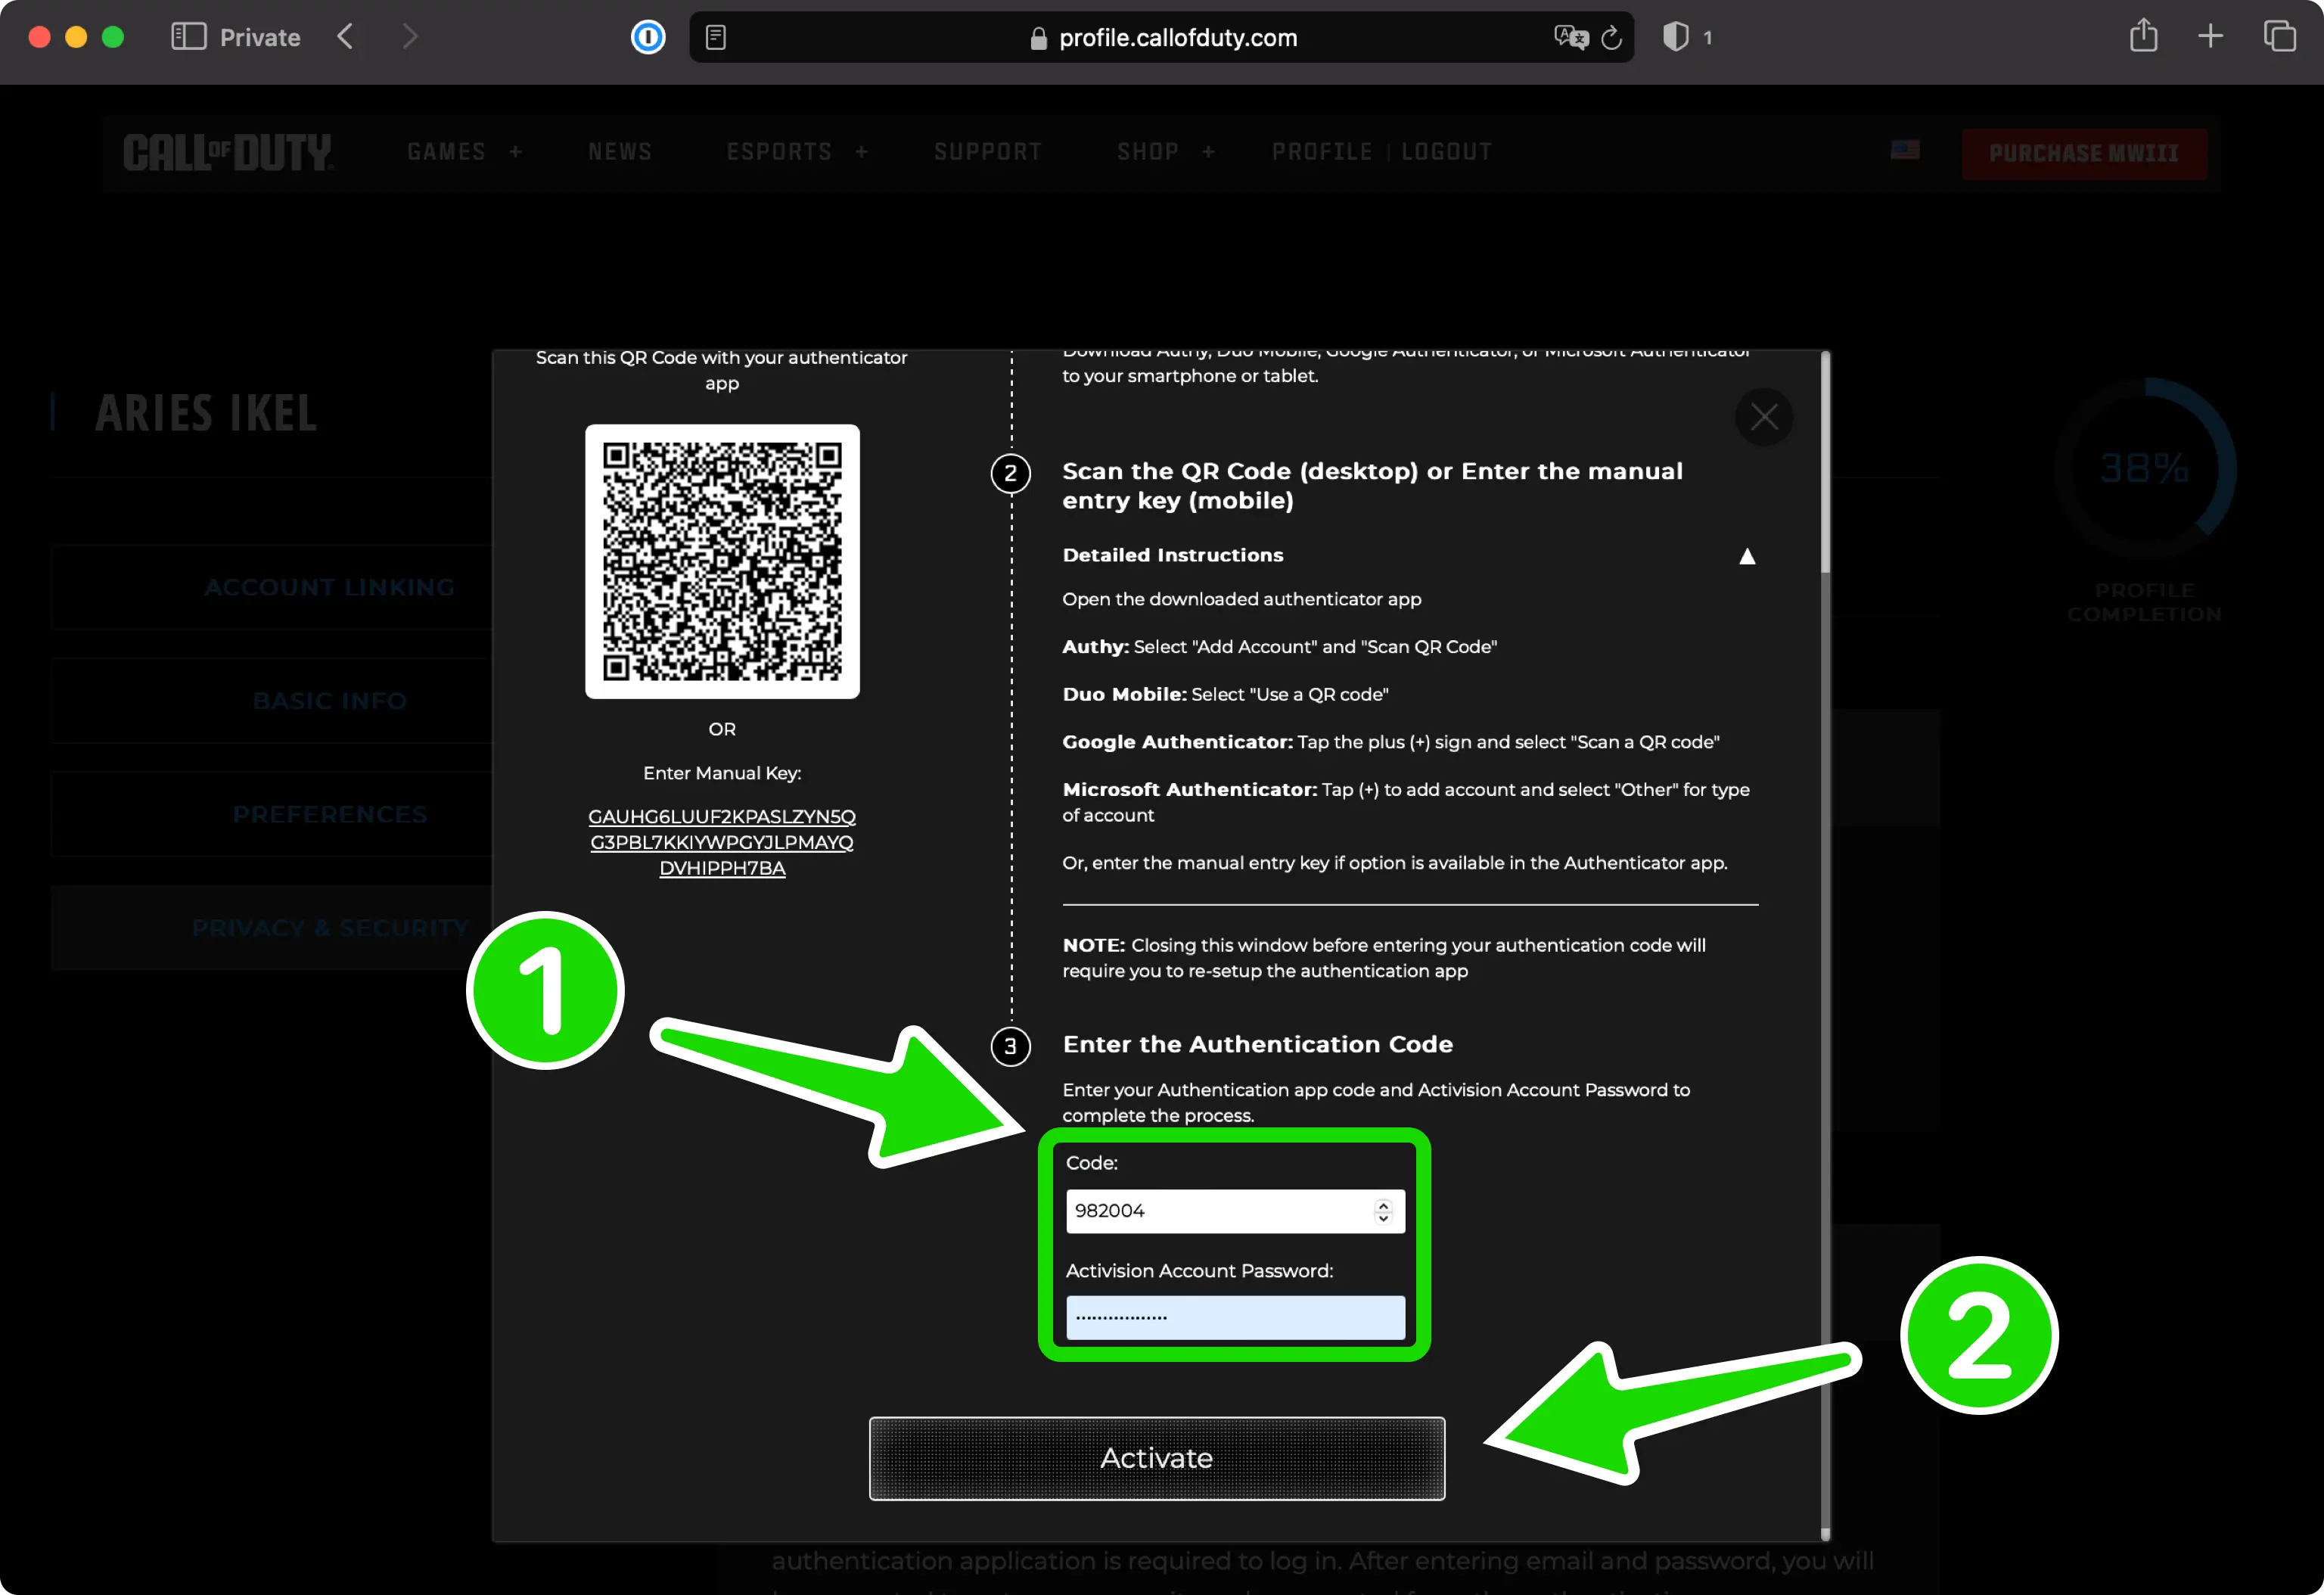
Task: Open the 1Password extension icon
Action: [x=648, y=38]
